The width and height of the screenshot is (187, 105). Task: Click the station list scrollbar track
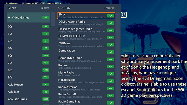coord(117,58)
